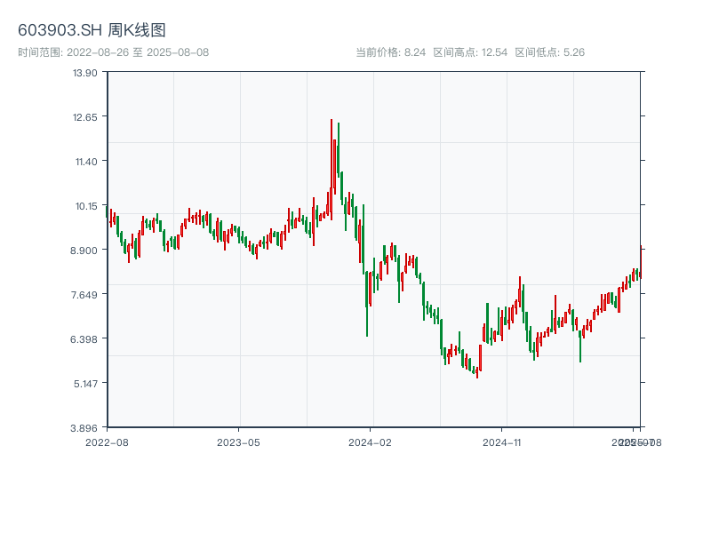The image size is (711, 533).
Task: Click the 13.90 price axis label
Action: (x=85, y=72)
